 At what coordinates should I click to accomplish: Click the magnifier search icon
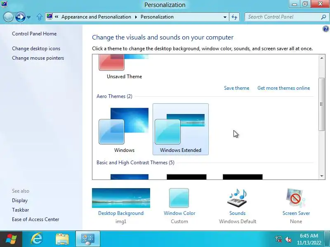pyautogui.click(x=323, y=17)
